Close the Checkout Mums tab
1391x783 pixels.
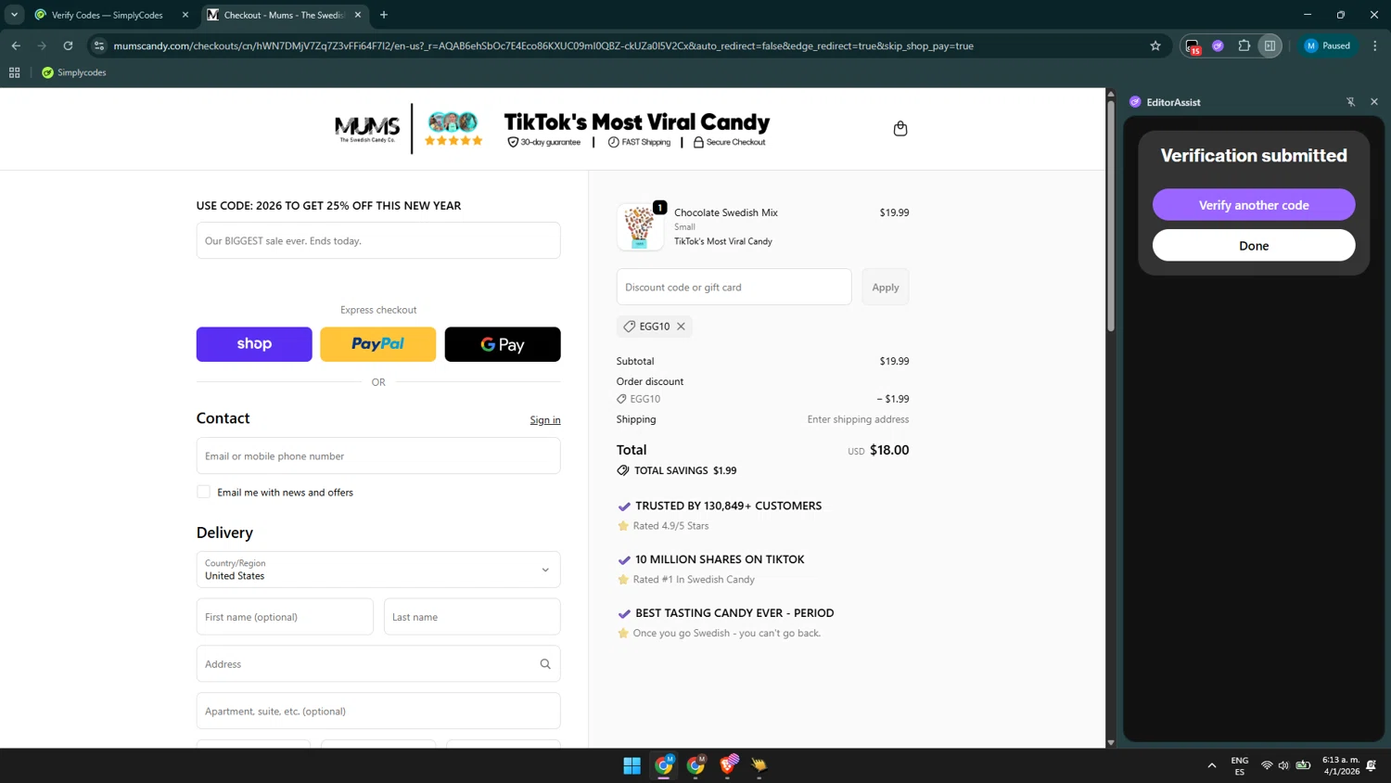tap(357, 15)
